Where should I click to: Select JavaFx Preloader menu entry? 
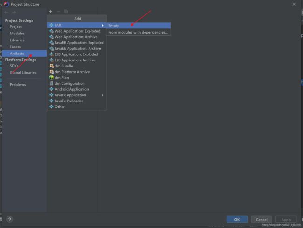point(77,101)
